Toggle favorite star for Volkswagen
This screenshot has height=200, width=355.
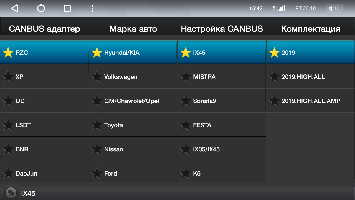coord(97,77)
